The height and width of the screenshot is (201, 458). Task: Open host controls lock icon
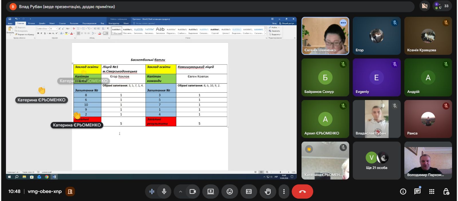pos(446,192)
